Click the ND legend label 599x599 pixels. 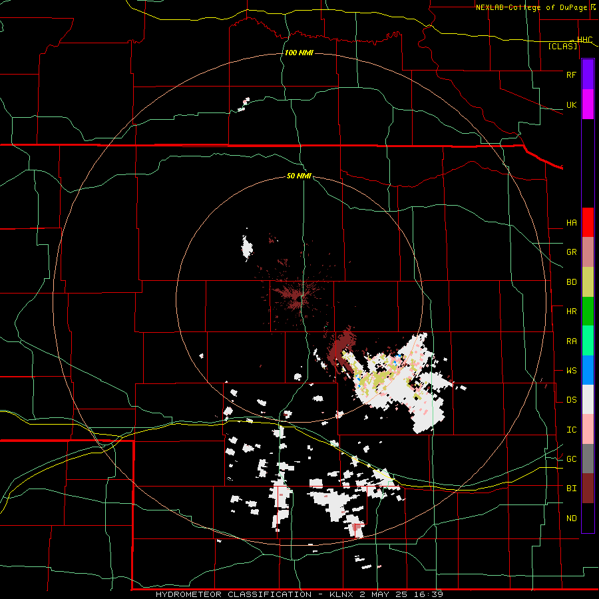point(571,518)
